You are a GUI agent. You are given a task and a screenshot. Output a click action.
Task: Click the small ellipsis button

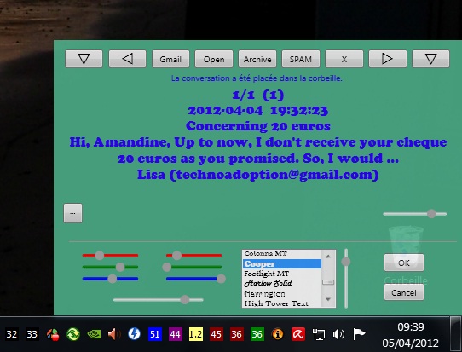point(72,213)
